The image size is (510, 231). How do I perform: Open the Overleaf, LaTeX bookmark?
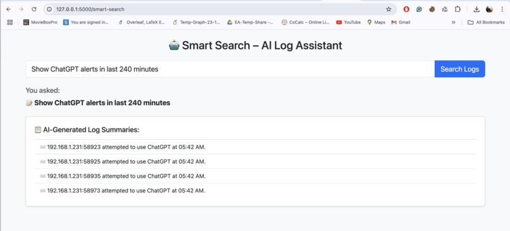coord(142,22)
